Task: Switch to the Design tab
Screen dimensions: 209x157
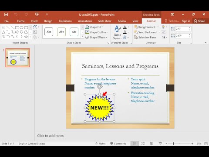Action: (x=48, y=21)
